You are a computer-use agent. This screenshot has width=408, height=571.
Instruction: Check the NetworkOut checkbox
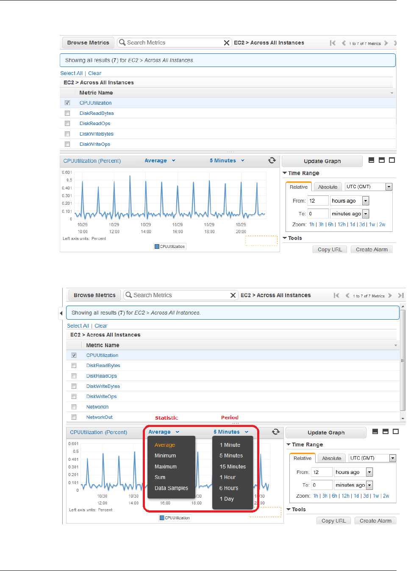coord(74,417)
